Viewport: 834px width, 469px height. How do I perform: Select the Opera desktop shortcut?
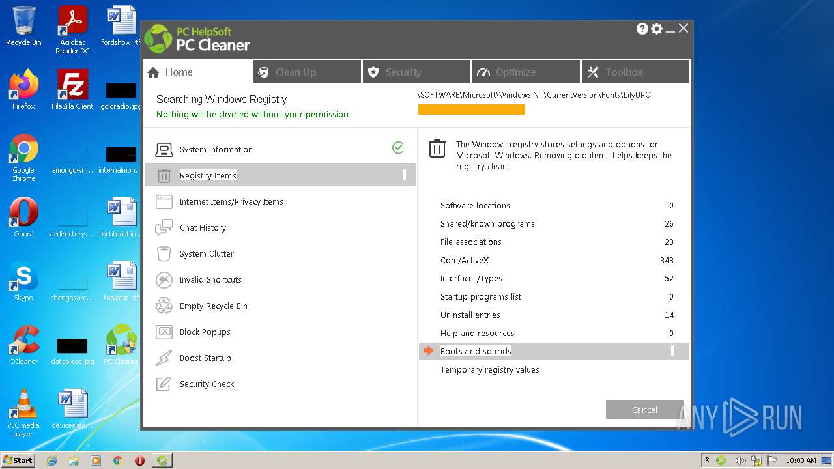[23, 218]
